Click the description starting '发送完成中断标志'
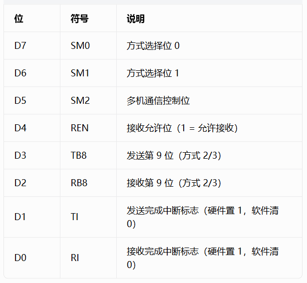 pyautogui.click(x=203, y=217)
